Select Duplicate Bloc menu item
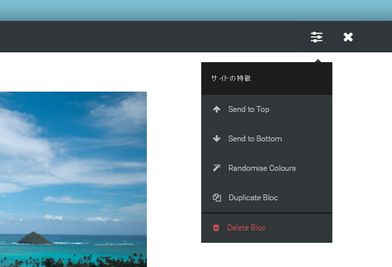Screen dimensions: 392x267 267,198
